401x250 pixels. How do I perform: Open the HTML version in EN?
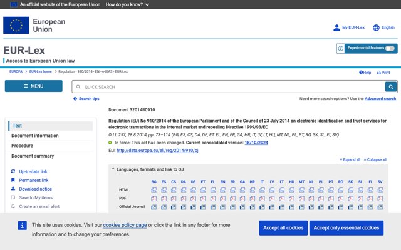pos(223,190)
